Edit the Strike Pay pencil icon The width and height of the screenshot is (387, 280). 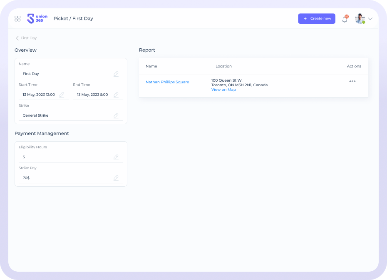click(x=116, y=178)
